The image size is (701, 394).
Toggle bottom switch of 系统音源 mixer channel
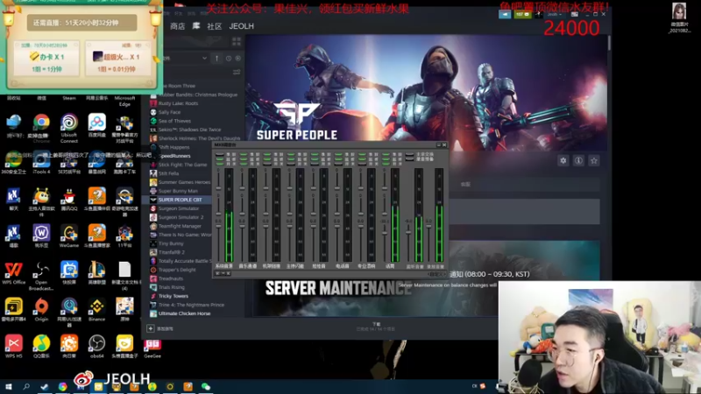pyautogui.click(x=220, y=162)
